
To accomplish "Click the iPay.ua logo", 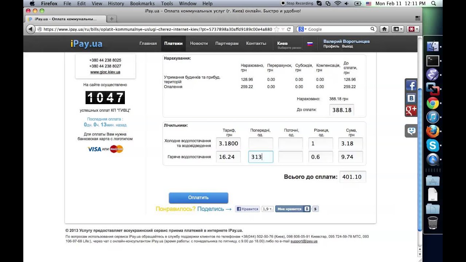I will pos(86,44).
